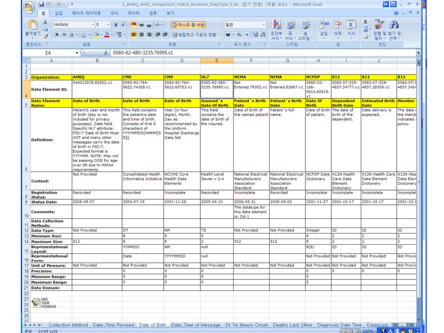Click the vertical scrollbar of the worksheet
Viewport: 444px width, 333px height.
click(419, 190)
